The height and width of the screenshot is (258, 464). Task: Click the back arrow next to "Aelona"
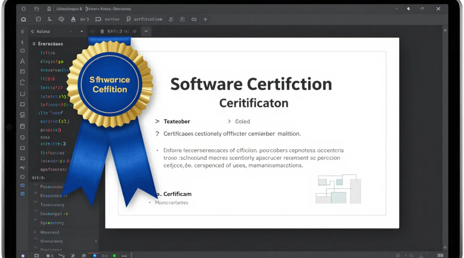click(33, 31)
